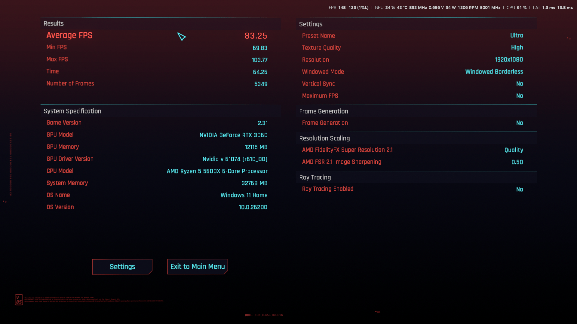Select the Min FPS value 69.83
Screen dimensions: 577x324
[260, 48]
